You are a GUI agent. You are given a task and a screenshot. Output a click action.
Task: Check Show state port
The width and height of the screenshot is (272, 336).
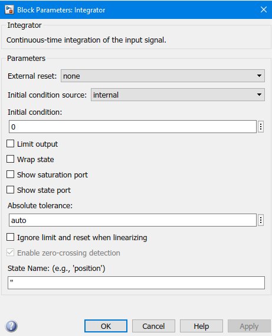coord(10,190)
